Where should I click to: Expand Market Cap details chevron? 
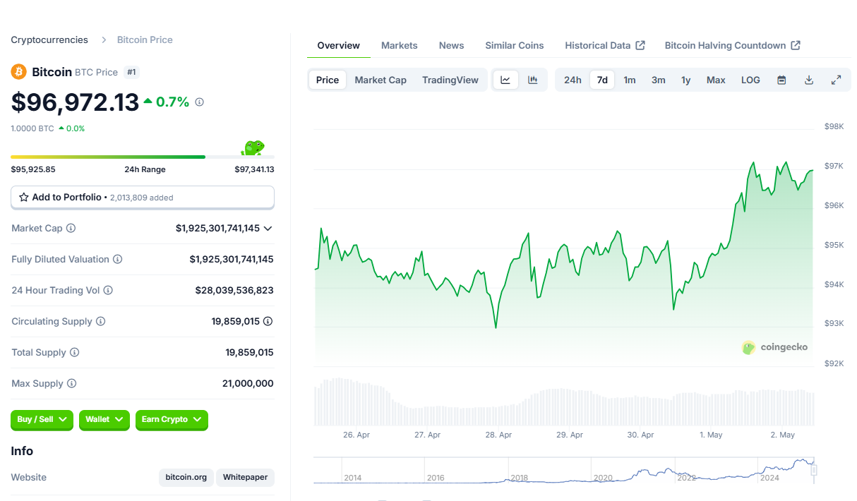(268, 229)
